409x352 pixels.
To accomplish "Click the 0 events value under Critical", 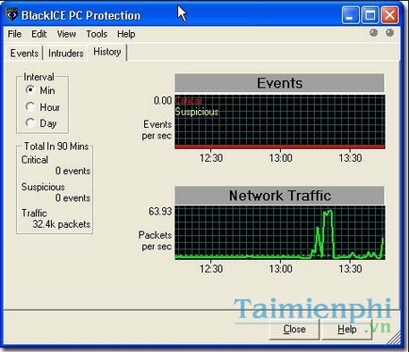I will 72,171.
